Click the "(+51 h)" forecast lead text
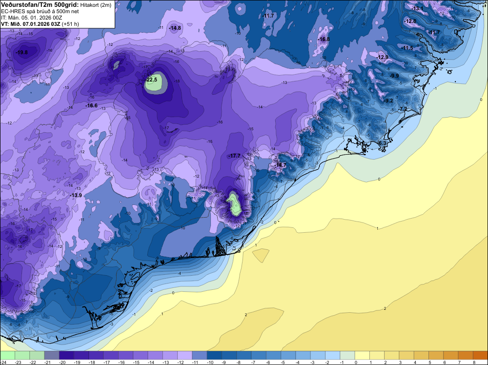This screenshot has width=488, height=365. point(70,24)
